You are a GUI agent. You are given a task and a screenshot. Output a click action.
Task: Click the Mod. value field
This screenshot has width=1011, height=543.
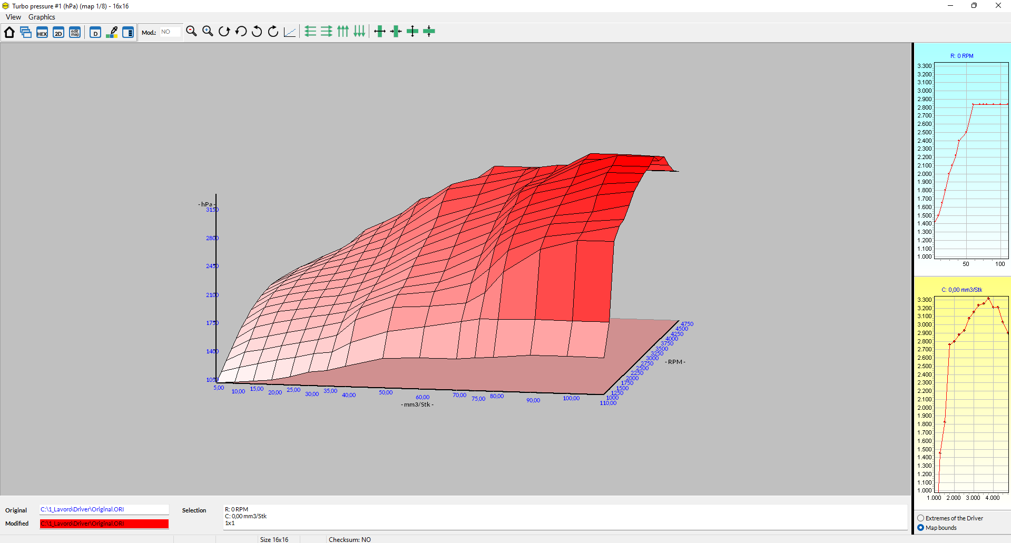170,32
